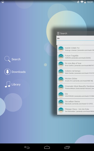The width and height of the screenshot is (94, 151).
Task: Tap the Wi-Fi status bar icon
Action: click(82, 2)
